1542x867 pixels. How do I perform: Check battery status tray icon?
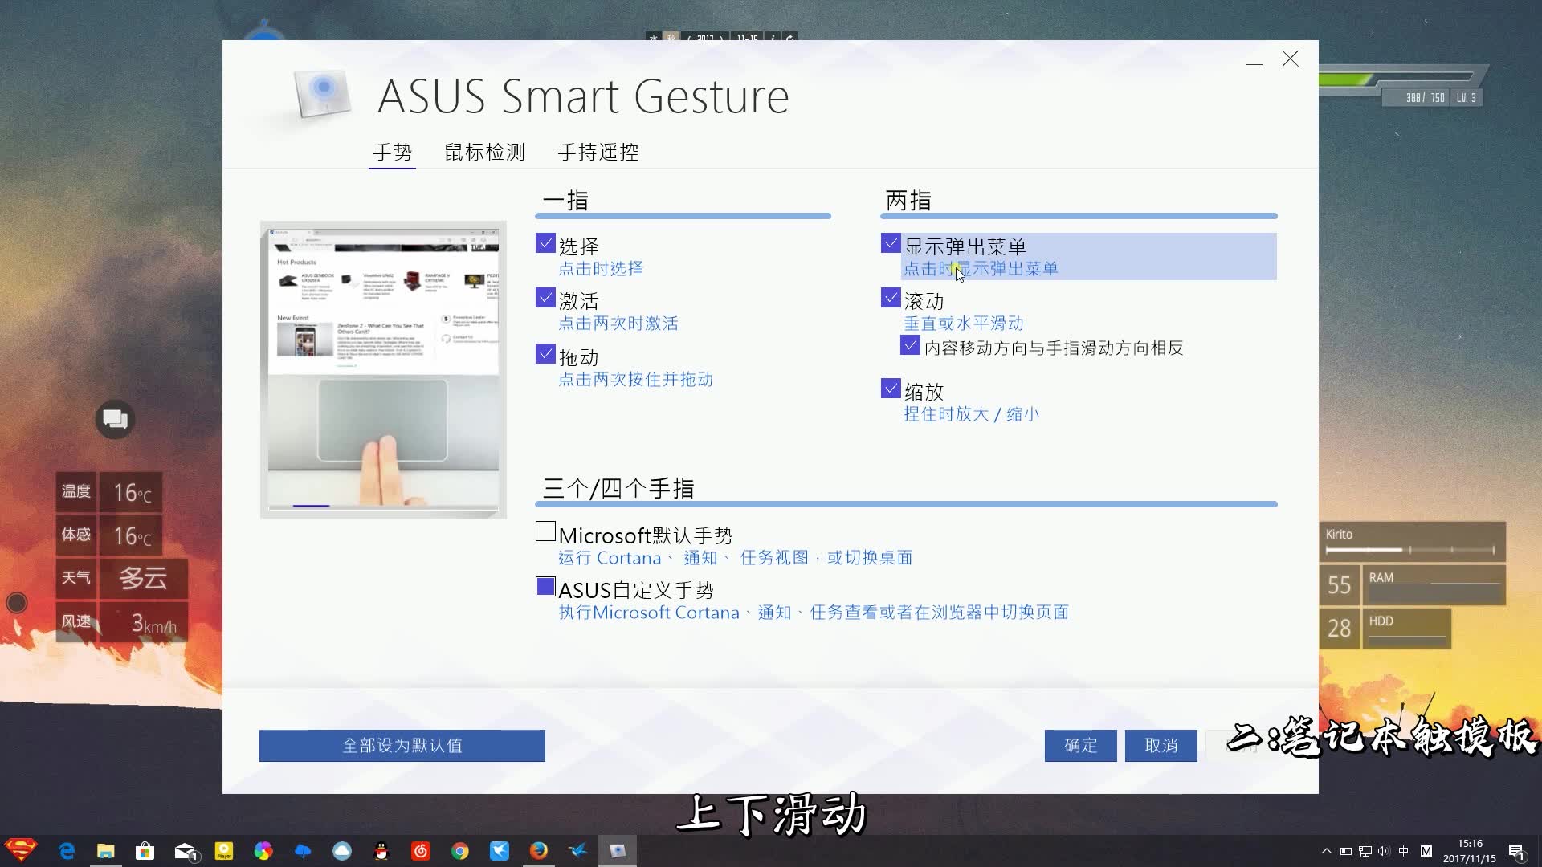tap(1346, 851)
